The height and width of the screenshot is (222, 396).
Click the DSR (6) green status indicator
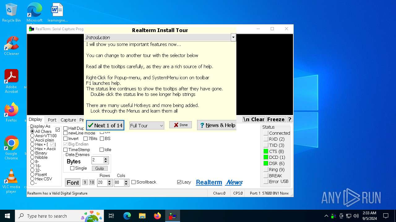coord(266,163)
